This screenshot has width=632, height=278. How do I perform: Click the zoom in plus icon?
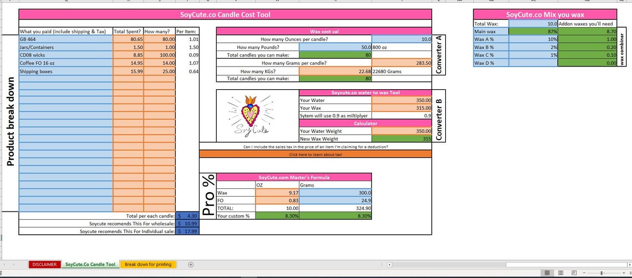624,273
